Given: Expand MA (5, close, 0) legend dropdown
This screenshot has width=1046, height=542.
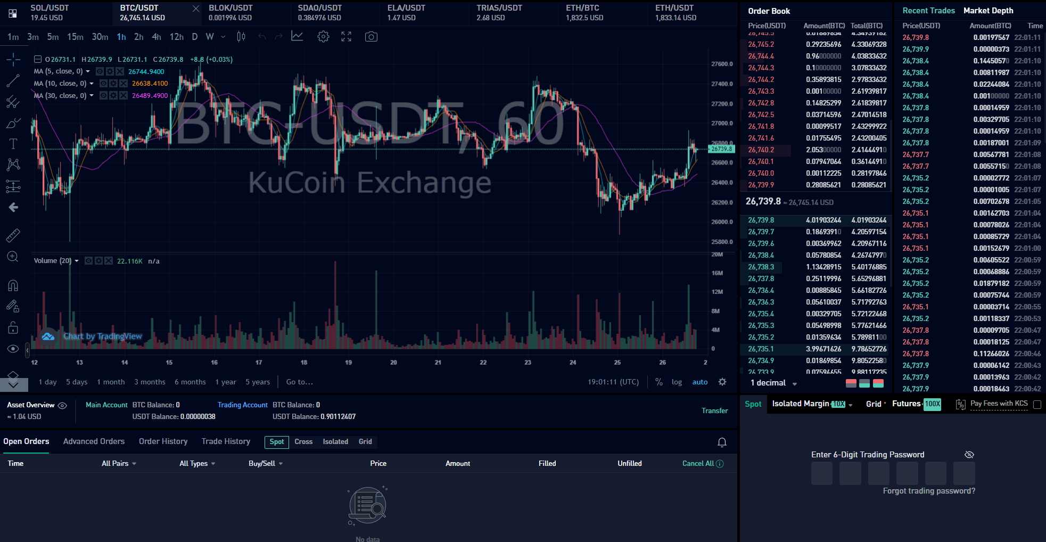Looking at the screenshot, I should [88, 71].
